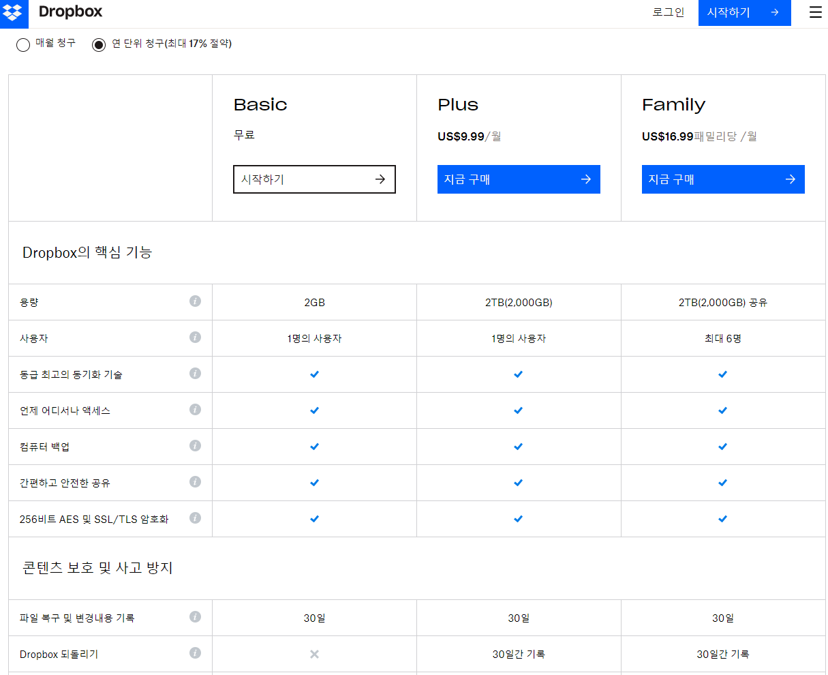Click the 무료 price label
828x675 pixels.
click(x=244, y=135)
